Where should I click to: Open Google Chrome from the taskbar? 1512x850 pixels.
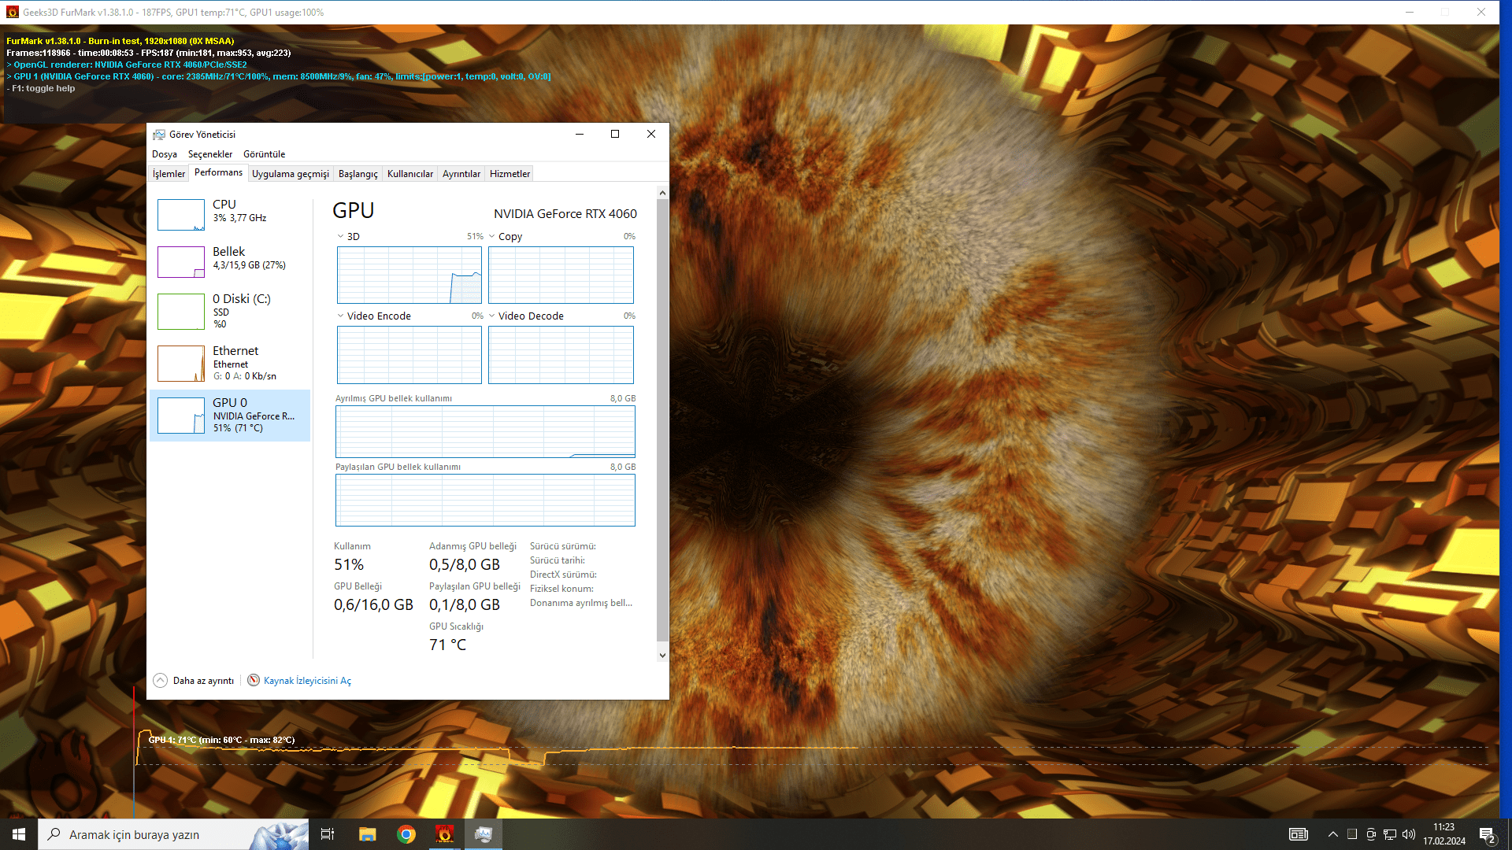tap(406, 834)
